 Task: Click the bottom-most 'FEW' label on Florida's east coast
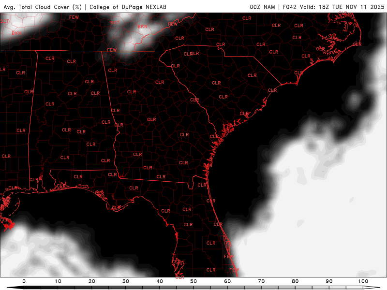pyautogui.click(x=234, y=270)
